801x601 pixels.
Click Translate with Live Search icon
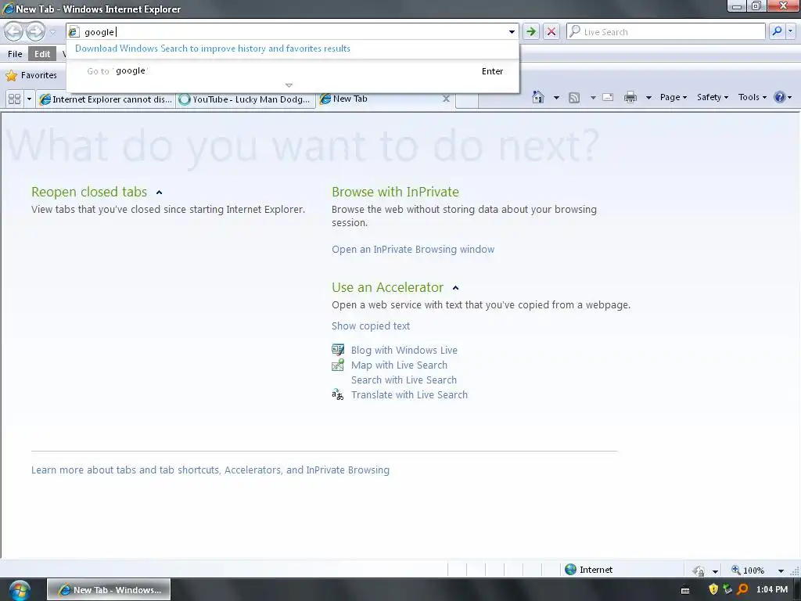[x=338, y=394]
